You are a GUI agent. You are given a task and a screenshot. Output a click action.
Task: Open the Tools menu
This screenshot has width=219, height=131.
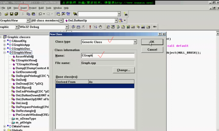click(x=49, y=8)
